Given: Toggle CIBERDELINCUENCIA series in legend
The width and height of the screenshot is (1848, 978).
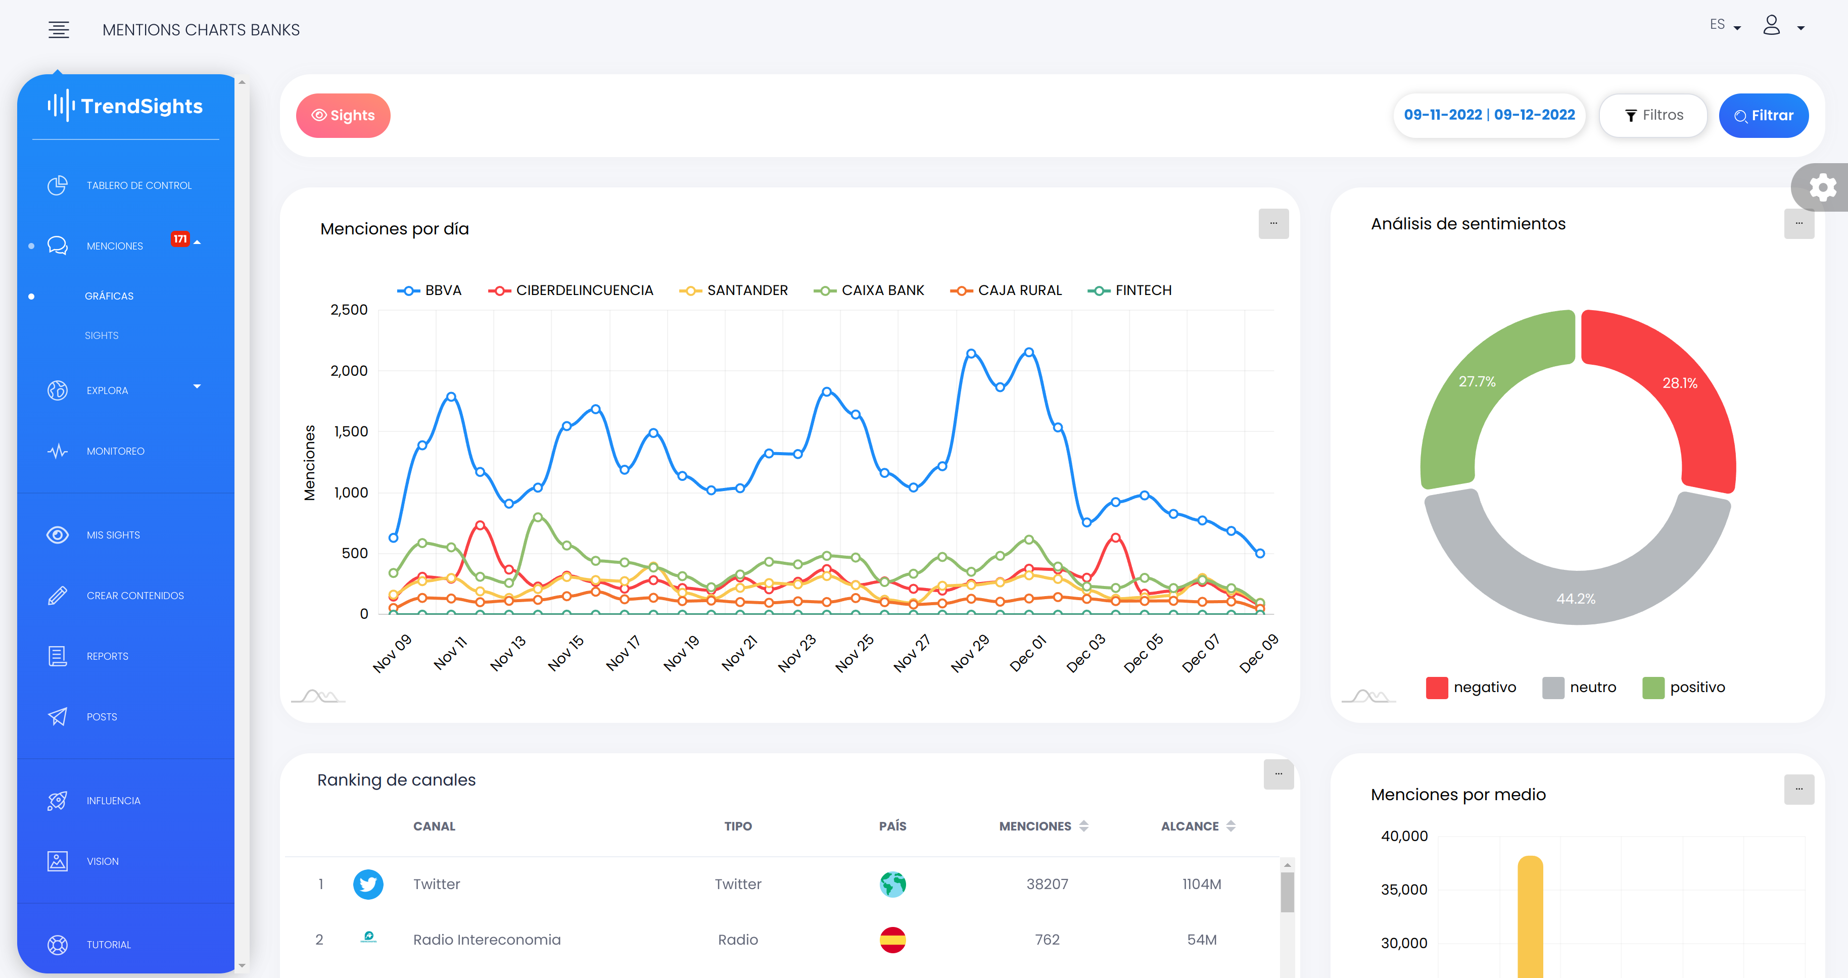Looking at the screenshot, I should (571, 290).
